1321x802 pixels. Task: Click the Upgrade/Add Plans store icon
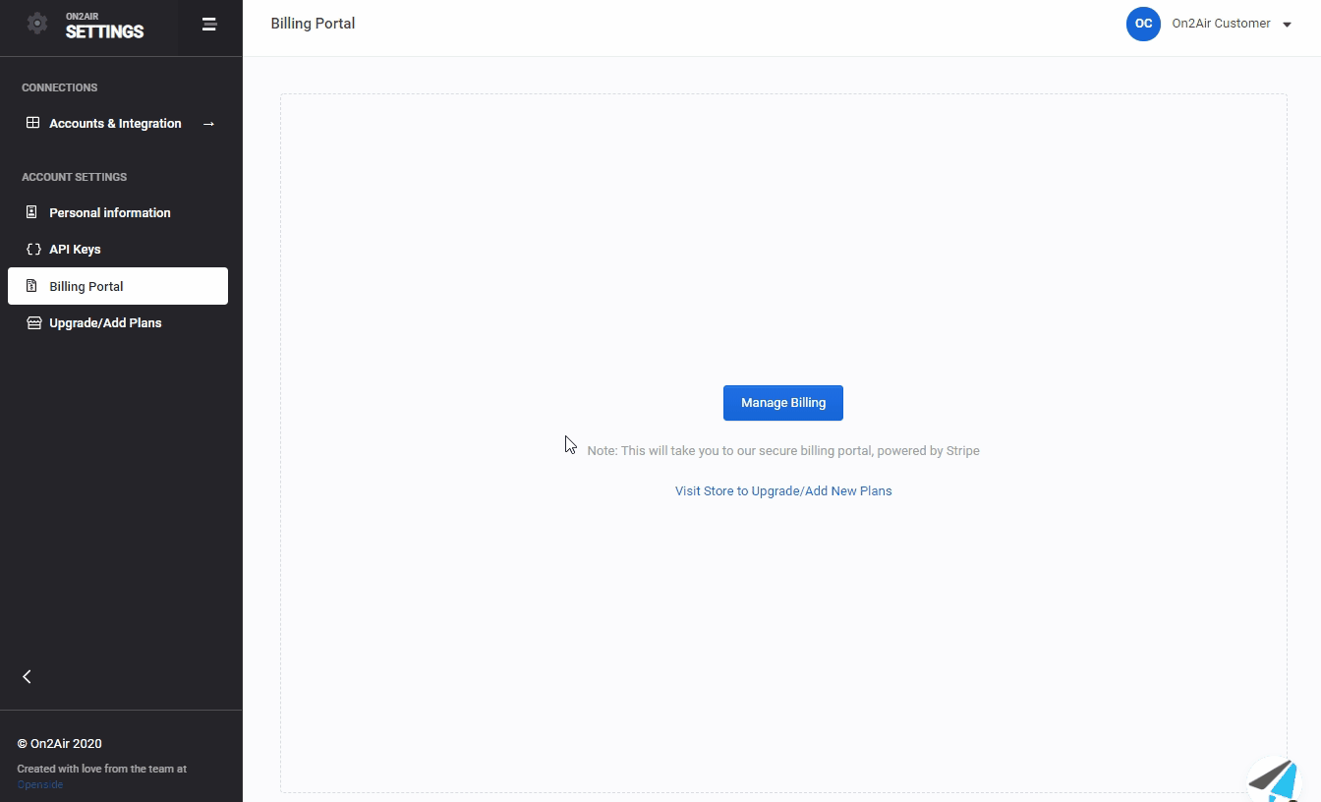tap(32, 322)
